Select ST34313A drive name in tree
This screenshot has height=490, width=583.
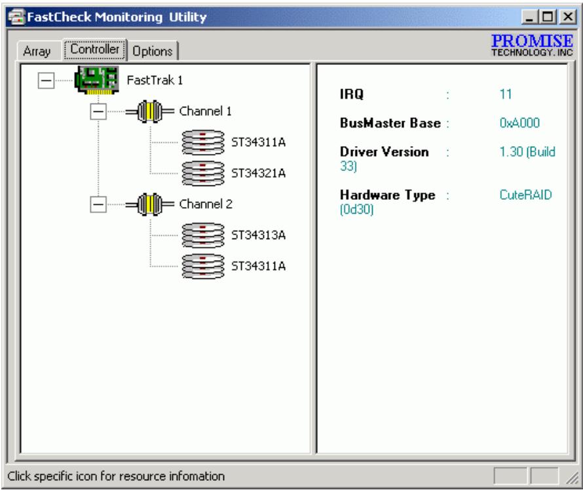click(258, 235)
